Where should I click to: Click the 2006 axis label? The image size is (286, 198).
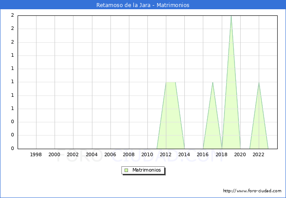point(110,154)
